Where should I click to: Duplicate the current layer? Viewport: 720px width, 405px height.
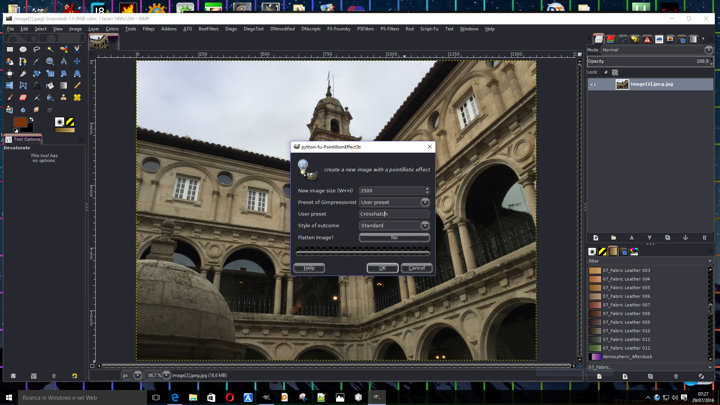click(x=667, y=238)
